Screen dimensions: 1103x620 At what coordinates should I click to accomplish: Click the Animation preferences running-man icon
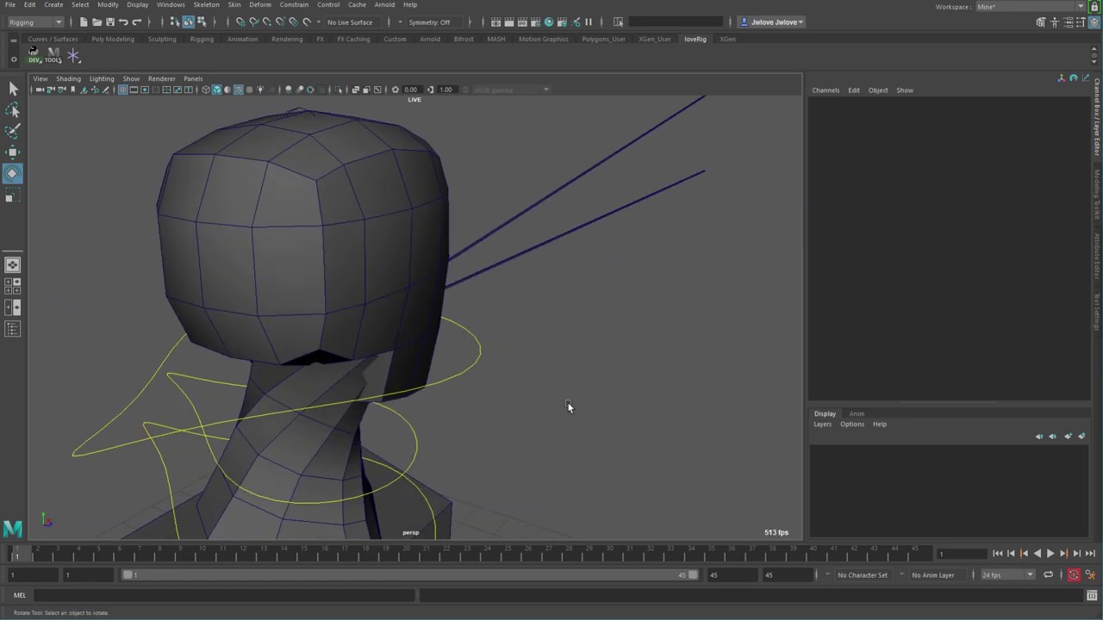[1090, 574]
